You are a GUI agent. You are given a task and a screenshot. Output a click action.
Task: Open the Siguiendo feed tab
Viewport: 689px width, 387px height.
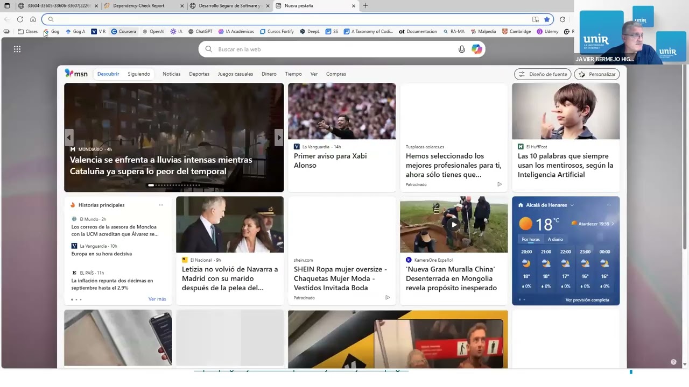tap(139, 74)
